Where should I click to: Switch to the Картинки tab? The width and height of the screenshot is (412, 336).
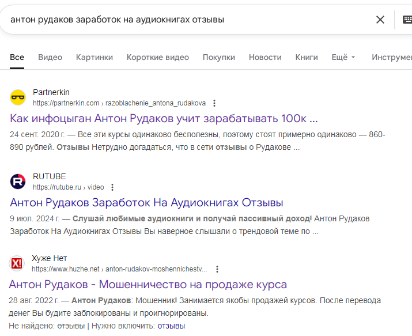[95, 57]
